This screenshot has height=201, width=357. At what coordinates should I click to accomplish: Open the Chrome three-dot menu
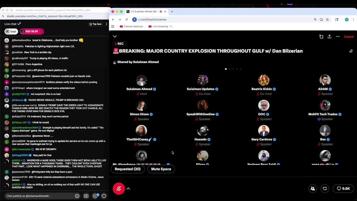[x=353, y=20]
